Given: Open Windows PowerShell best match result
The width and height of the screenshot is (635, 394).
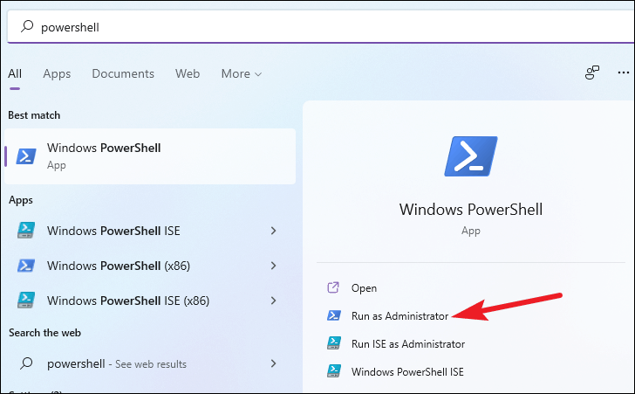Looking at the screenshot, I should tap(150, 156).
